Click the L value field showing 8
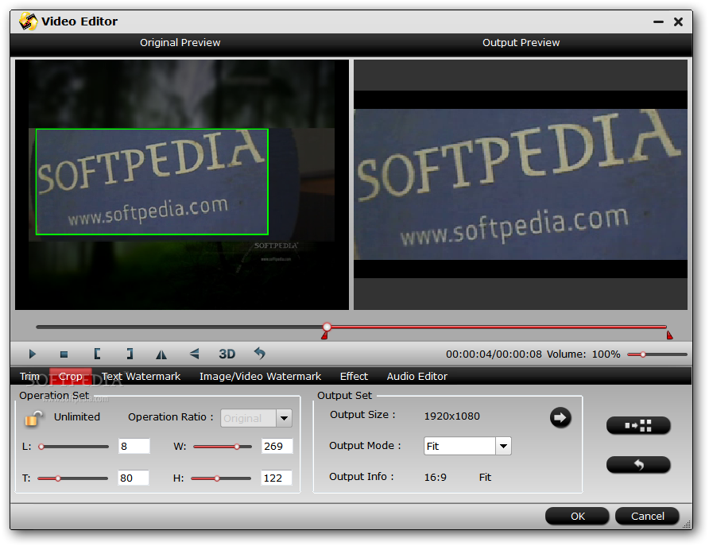Viewport: 709px width, 546px height. tap(134, 446)
